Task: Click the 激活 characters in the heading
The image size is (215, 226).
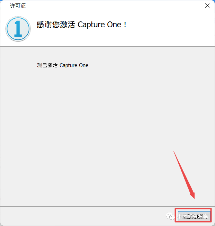Action: click(x=68, y=25)
